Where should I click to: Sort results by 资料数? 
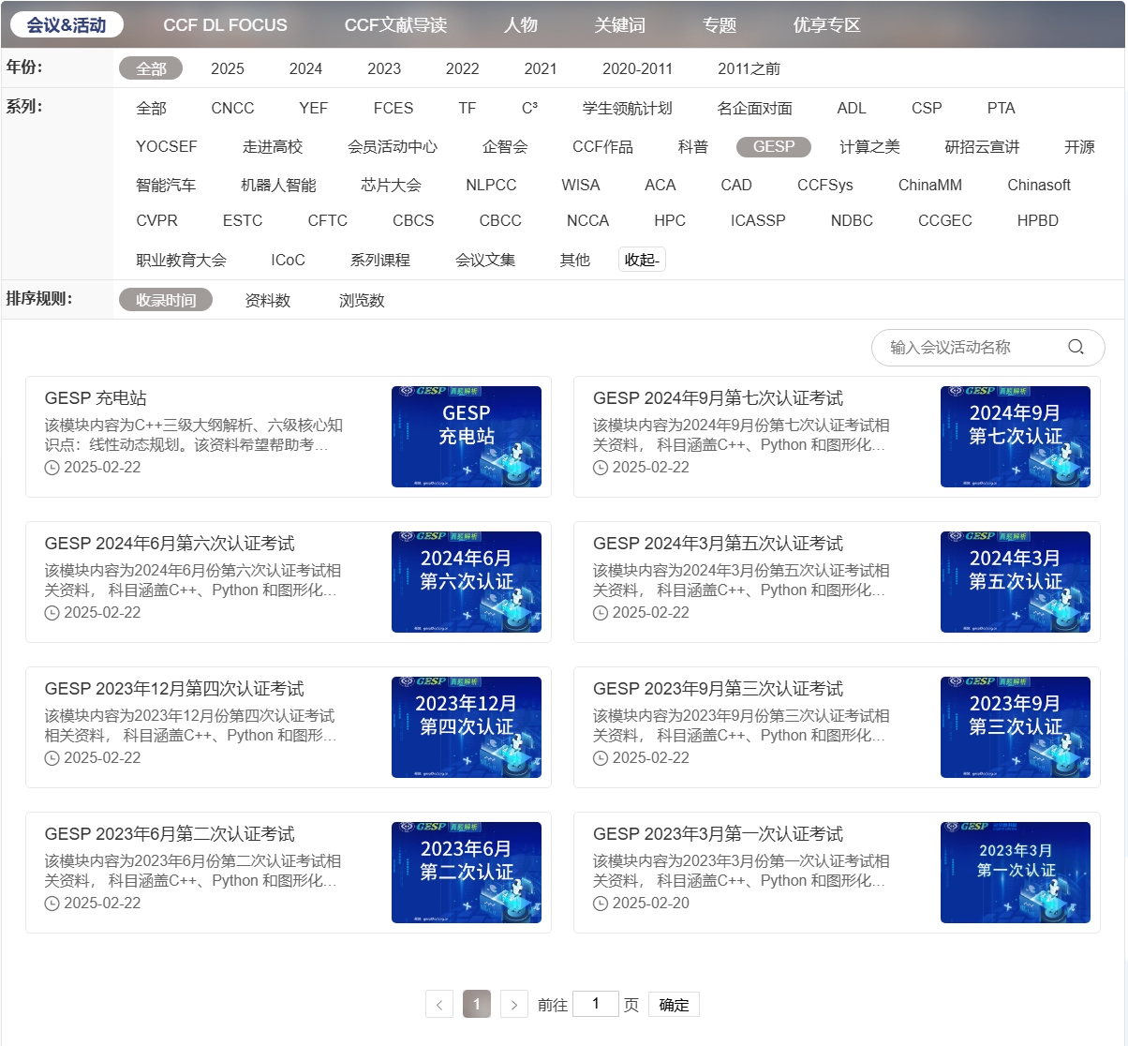[x=267, y=300]
